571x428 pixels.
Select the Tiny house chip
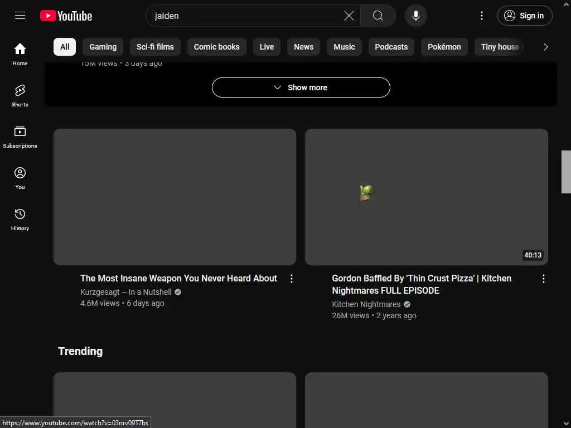coord(500,47)
